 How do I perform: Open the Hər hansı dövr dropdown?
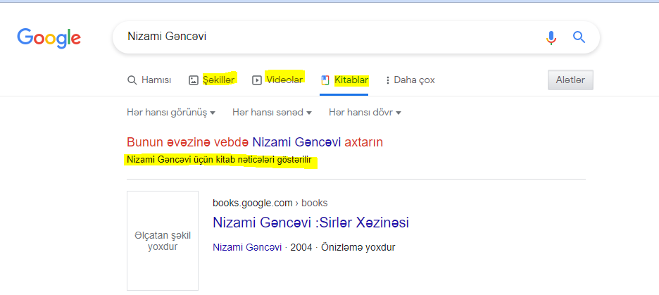pyautogui.click(x=365, y=113)
